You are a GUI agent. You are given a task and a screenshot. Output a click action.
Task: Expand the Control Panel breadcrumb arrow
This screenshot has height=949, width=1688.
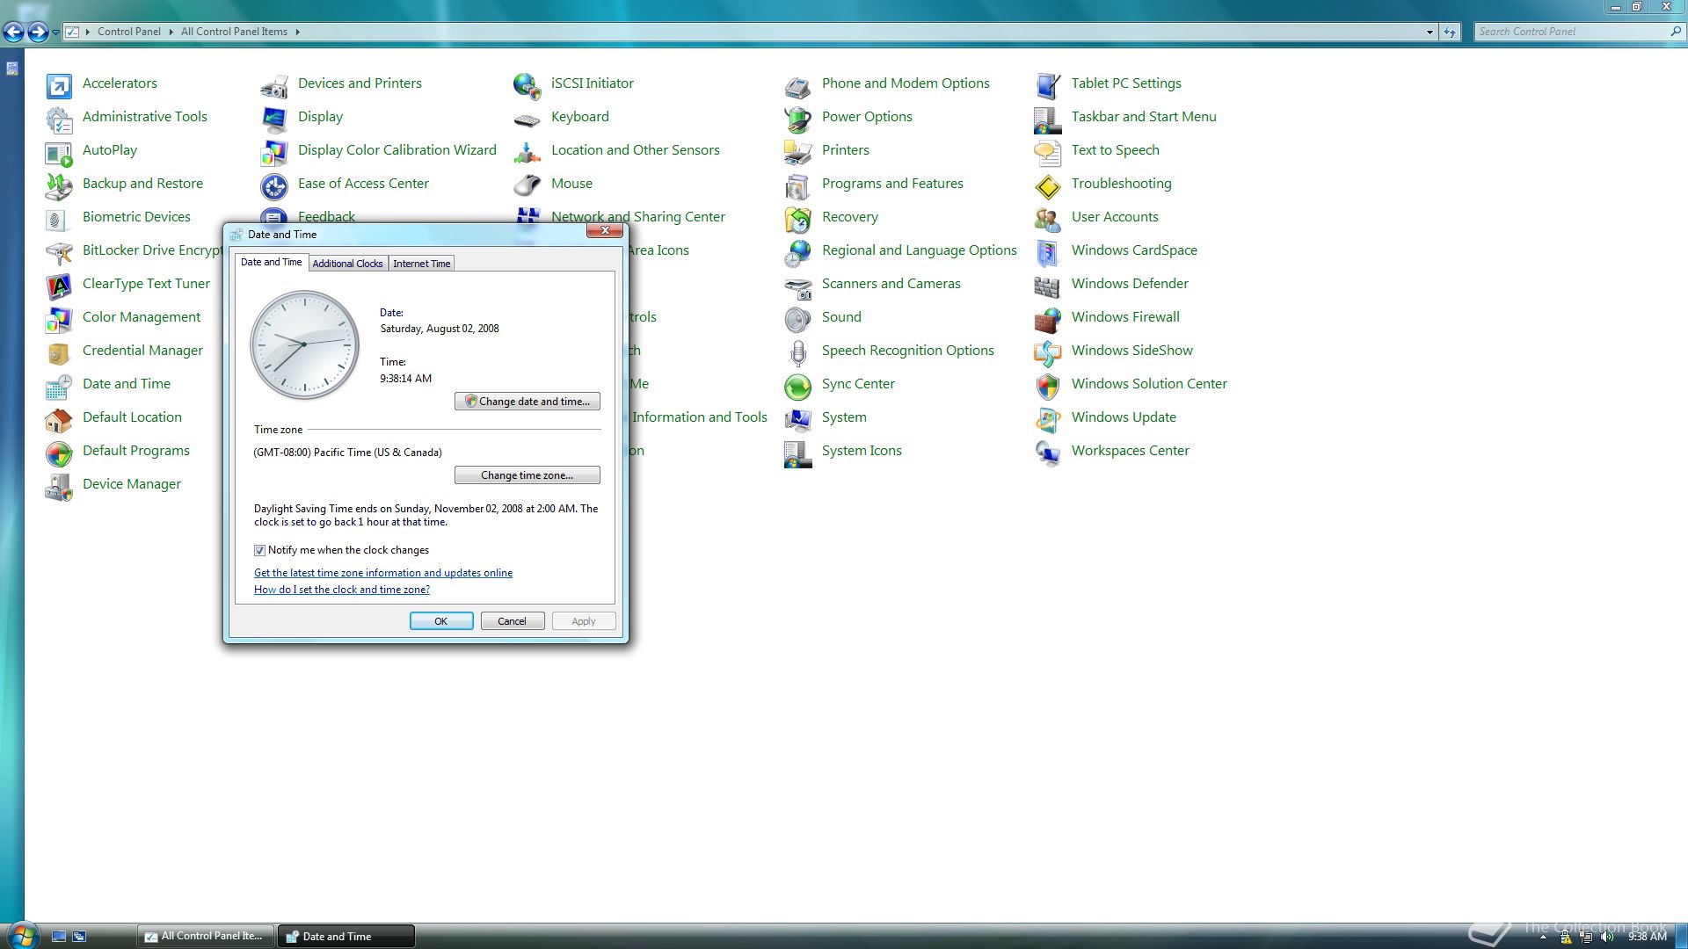pyautogui.click(x=171, y=32)
